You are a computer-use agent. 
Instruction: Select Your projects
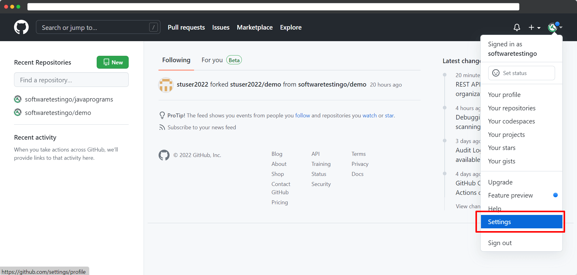click(x=521, y=135)
